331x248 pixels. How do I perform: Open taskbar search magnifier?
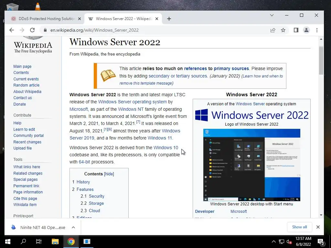23,242
